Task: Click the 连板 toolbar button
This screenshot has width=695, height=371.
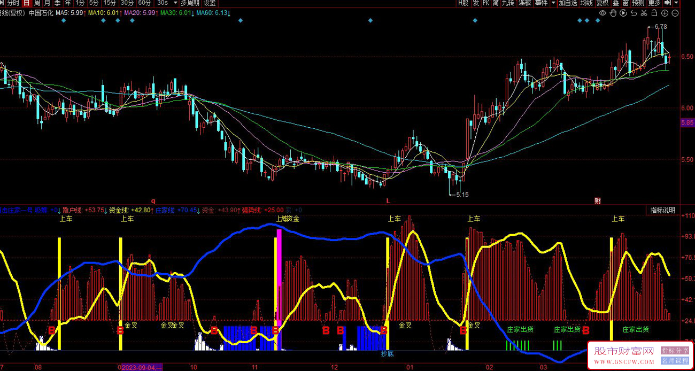Action: 524,3
